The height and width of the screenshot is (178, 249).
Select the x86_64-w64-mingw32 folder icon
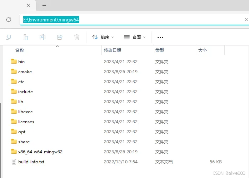click(14, 152)
